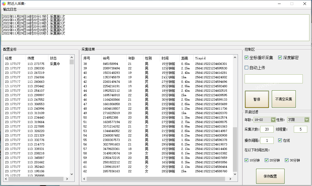Click Tinyid cell ending in 4599133
The width and height of the screenshot is (312, 186).
(x=211, y=100)
